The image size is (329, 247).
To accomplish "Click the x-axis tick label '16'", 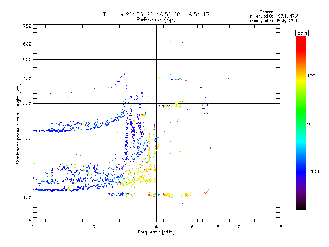I will click(x=280, y=227).
